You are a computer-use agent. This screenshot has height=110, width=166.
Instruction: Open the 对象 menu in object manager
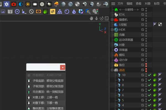[x=148, y=4]
